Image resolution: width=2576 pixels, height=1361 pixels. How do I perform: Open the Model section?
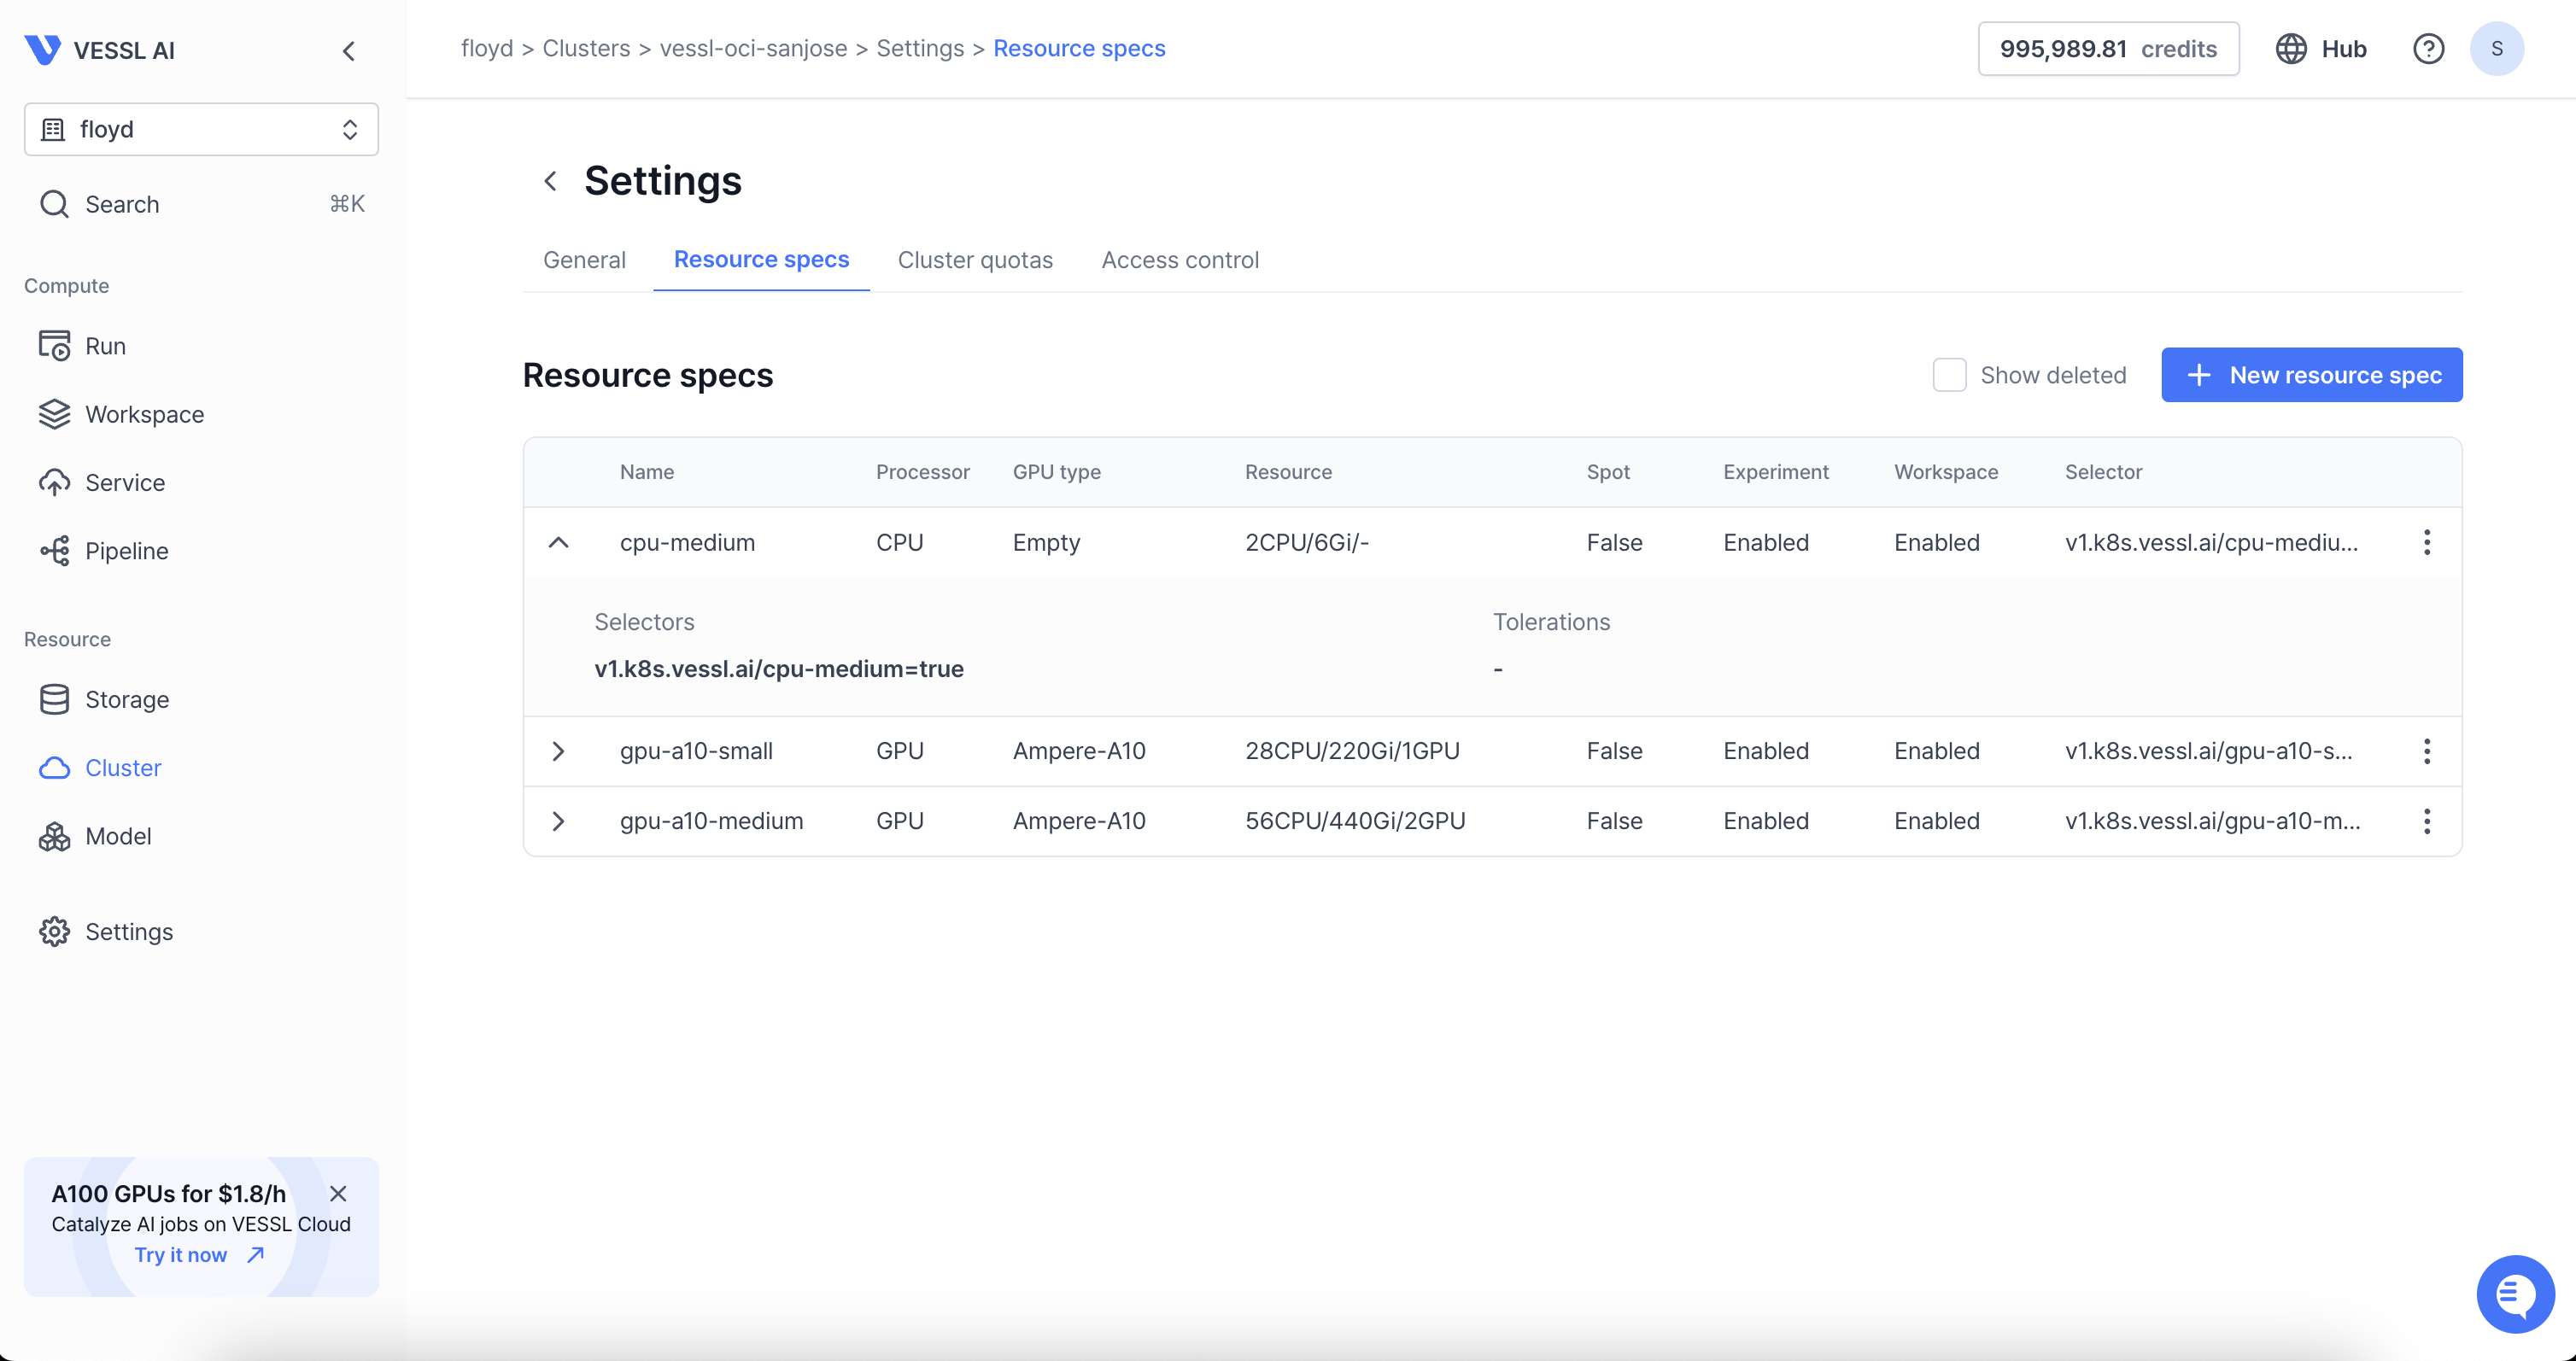117,836
